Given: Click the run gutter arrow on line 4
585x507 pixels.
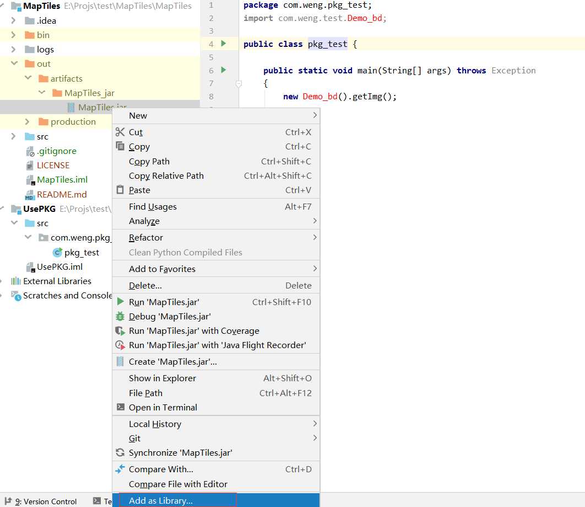Looking at the screenshot, I should click(x=224, y=44).
